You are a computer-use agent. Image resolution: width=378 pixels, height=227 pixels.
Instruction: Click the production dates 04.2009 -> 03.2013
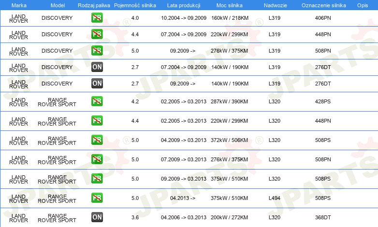(x=184, y=140)
